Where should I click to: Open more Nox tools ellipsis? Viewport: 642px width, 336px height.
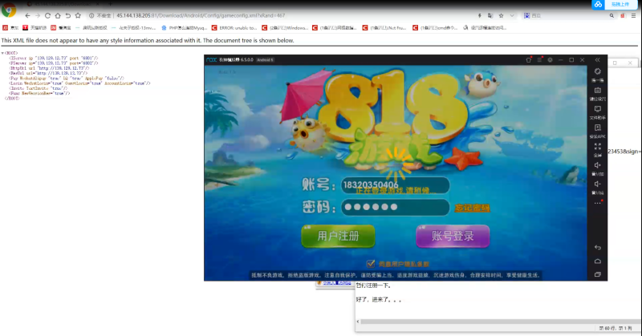click(x=597, y=203)
